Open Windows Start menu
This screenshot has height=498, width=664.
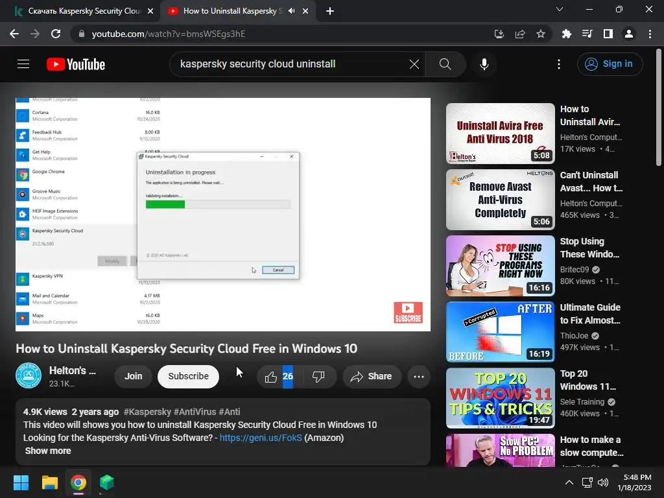click(x=21, y=482)
